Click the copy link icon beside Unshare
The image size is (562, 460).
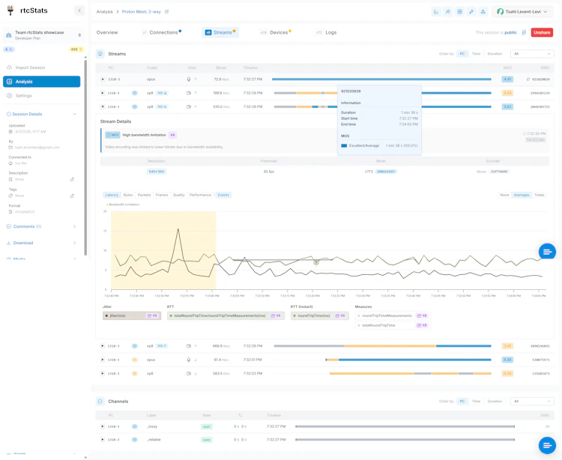(524, 33)
